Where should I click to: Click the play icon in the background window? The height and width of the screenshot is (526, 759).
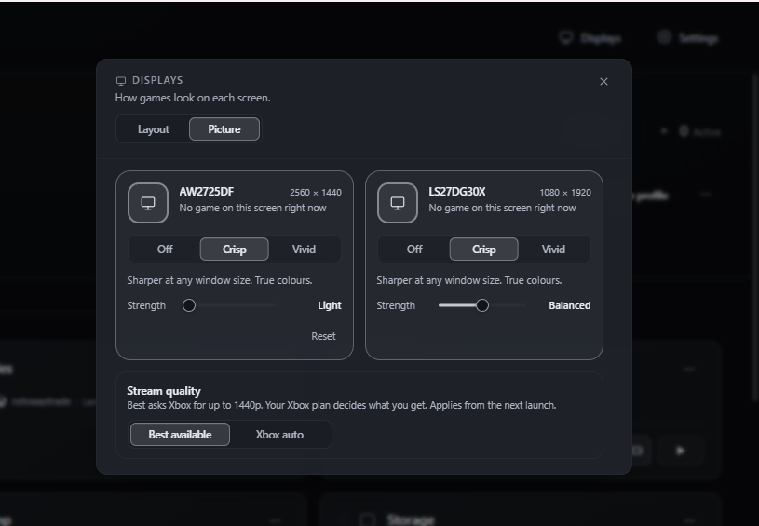point(680,451)
